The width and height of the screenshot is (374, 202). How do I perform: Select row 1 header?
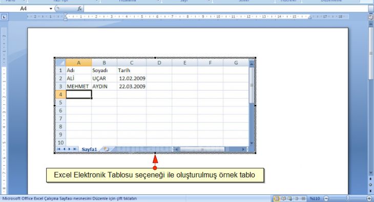[60, 70]
